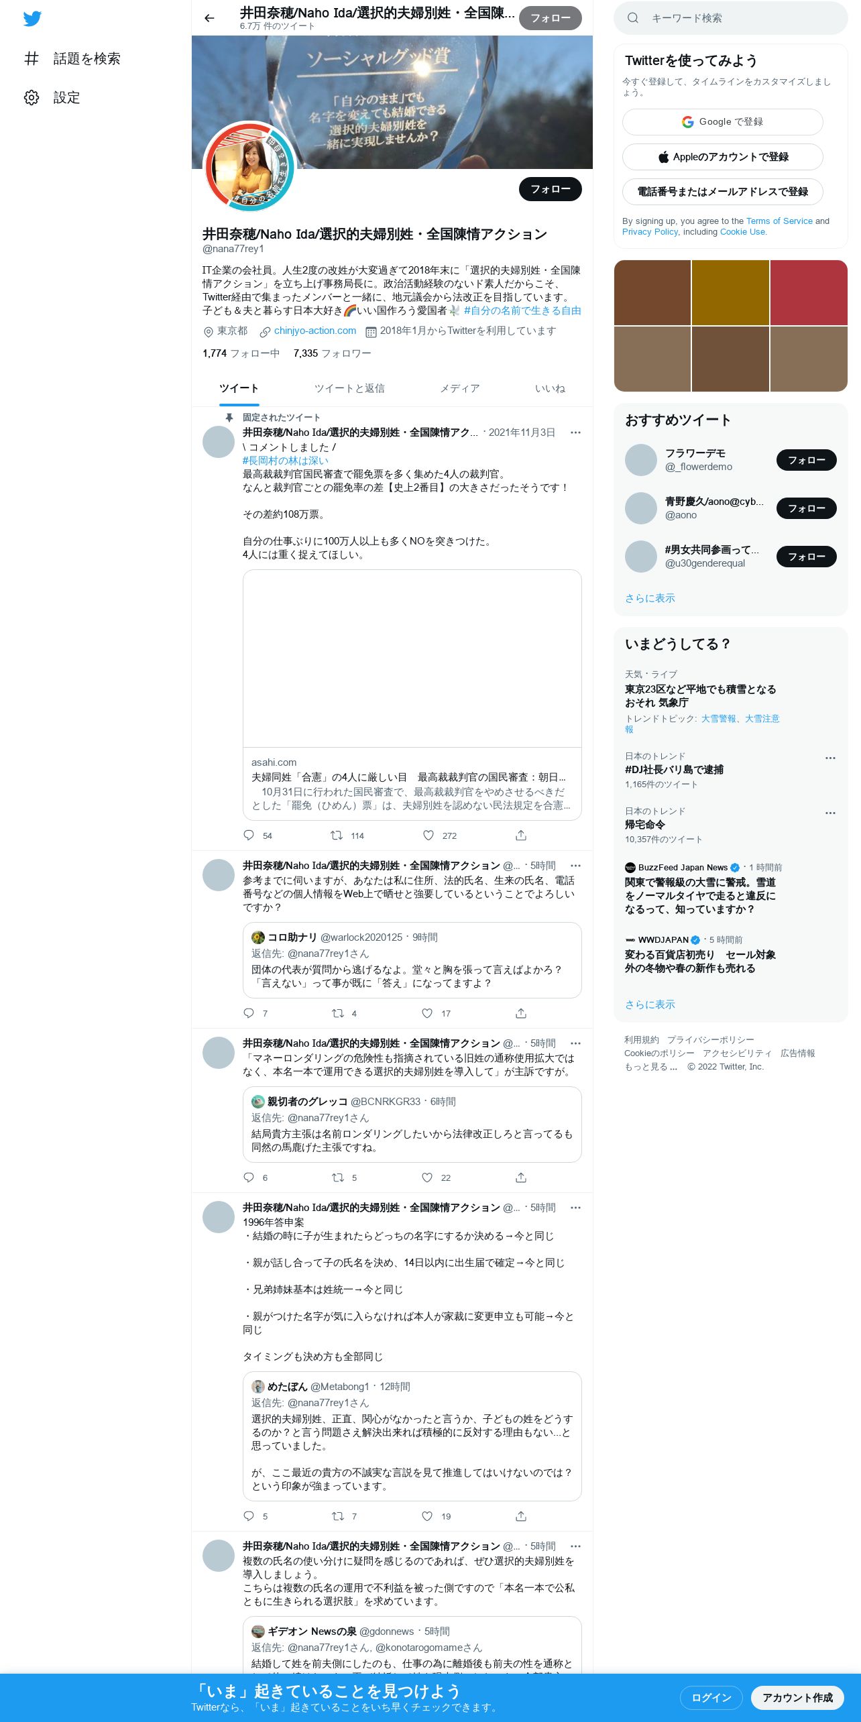The height and width of the screenshot is (1722, 861).
Task: Share the tweet quoting コロ助ナリ
Action: 521,1013
